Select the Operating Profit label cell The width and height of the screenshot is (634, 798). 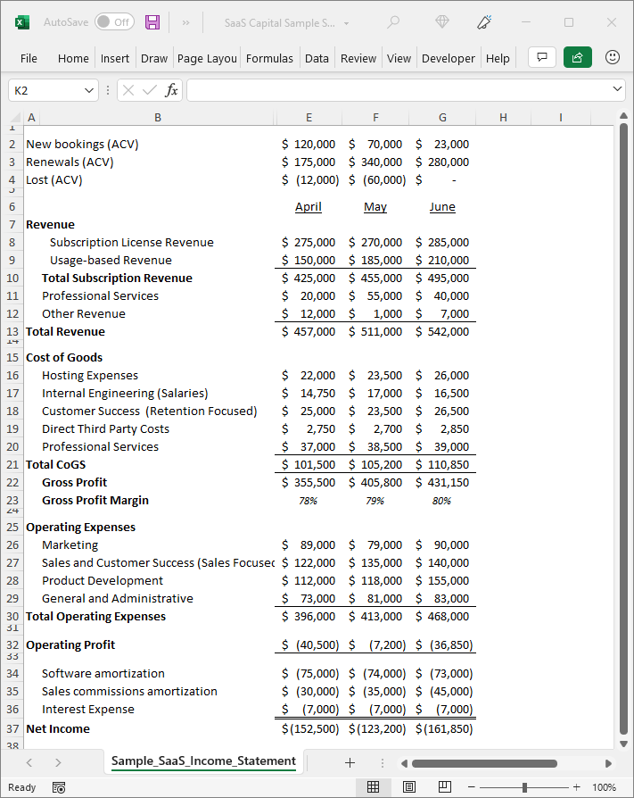[70, 644]
